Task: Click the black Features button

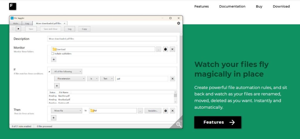Action: 218,122
